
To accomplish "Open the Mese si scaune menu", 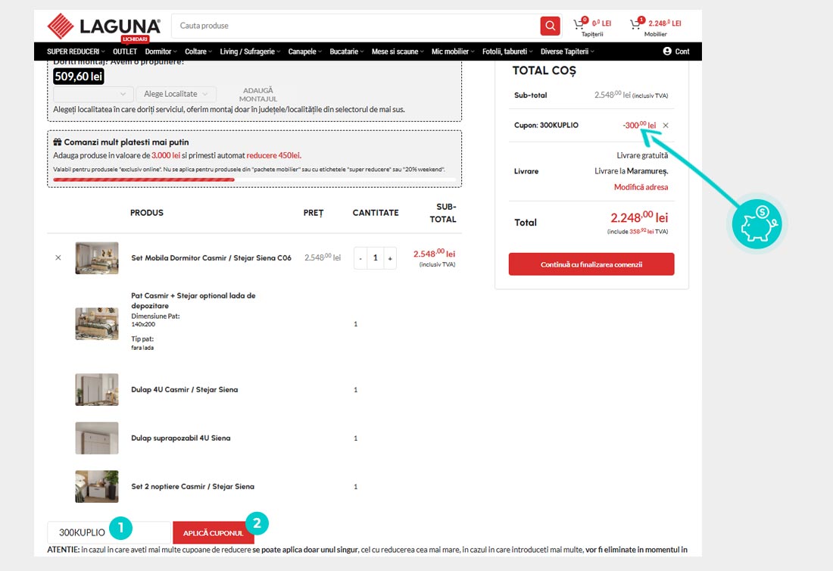I will tap(398, 51).
